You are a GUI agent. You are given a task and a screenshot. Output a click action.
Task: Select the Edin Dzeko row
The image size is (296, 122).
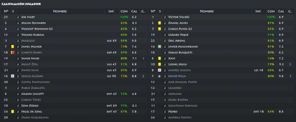click(x=74, y=106)
